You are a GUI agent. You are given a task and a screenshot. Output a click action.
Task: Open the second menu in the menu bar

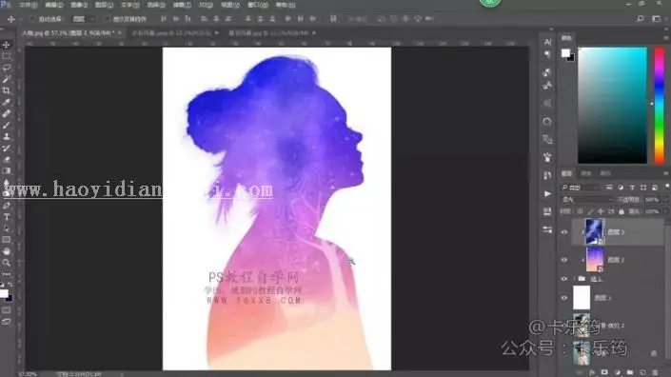coord(54,5)
